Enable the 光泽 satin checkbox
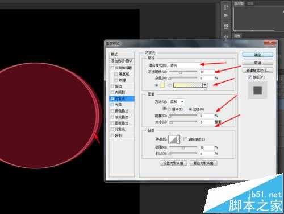The image size is (284, 214). (x=112, y=105)
